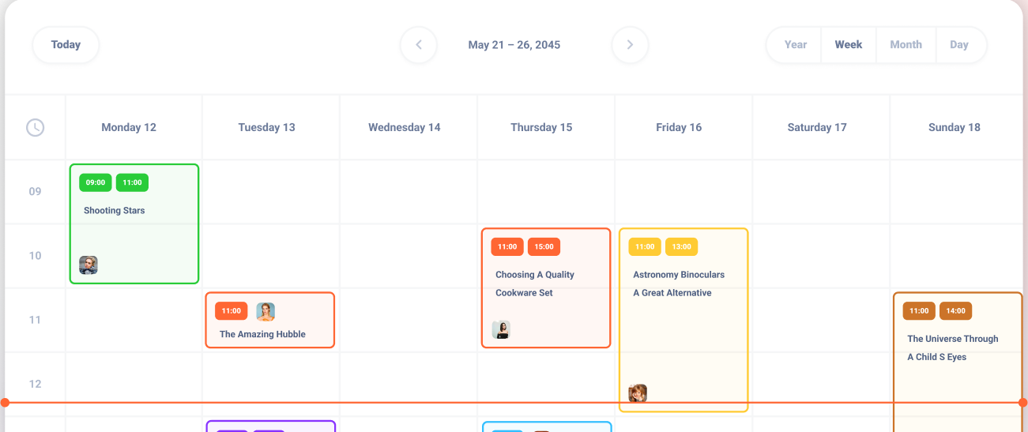Advance to next week with right chevron
The height and width of the screenshot is (432, 1028).
pyautogui.click(x=630, y=45)
